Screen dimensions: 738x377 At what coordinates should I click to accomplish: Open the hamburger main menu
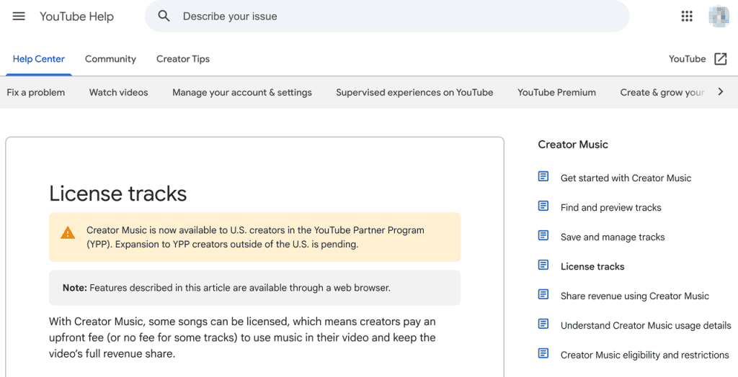pos(19,17)
